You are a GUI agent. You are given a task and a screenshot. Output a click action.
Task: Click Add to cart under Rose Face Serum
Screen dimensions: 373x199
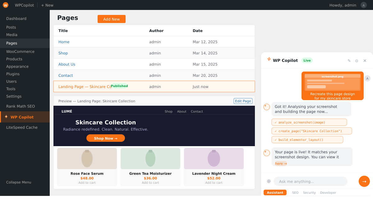87,183
